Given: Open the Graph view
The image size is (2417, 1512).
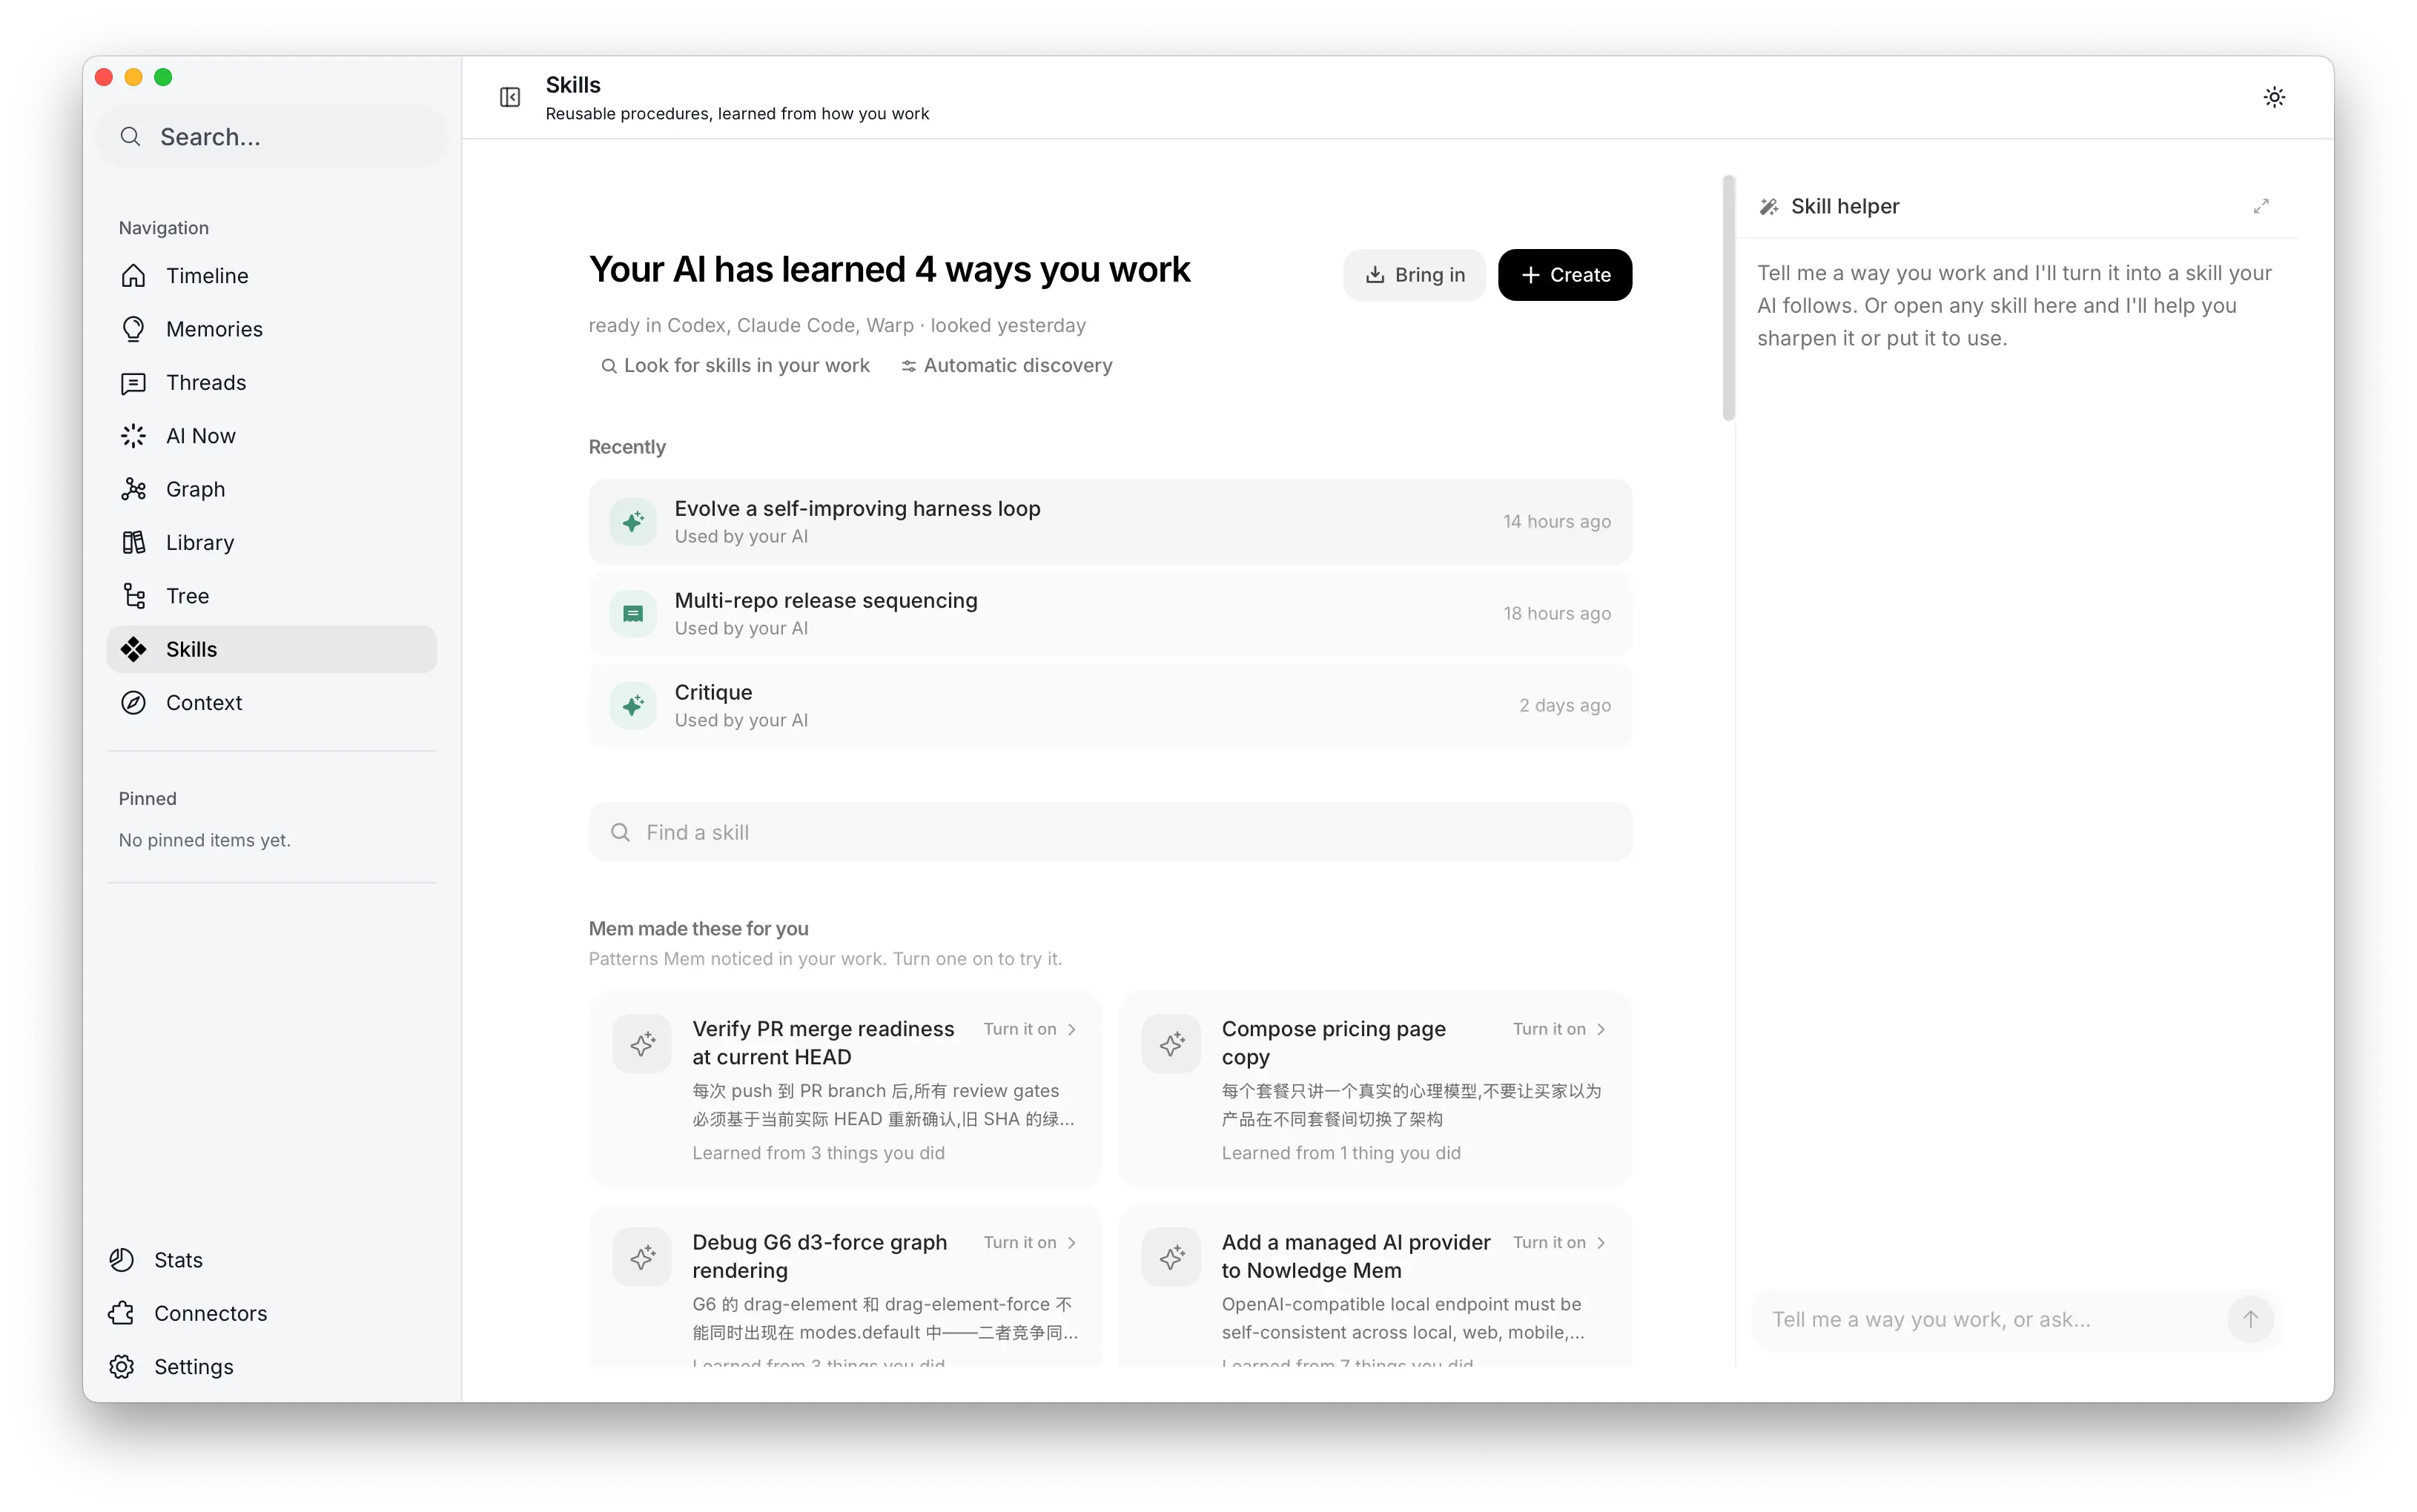Looking at the screenshot, I should (x=272, y=489).
